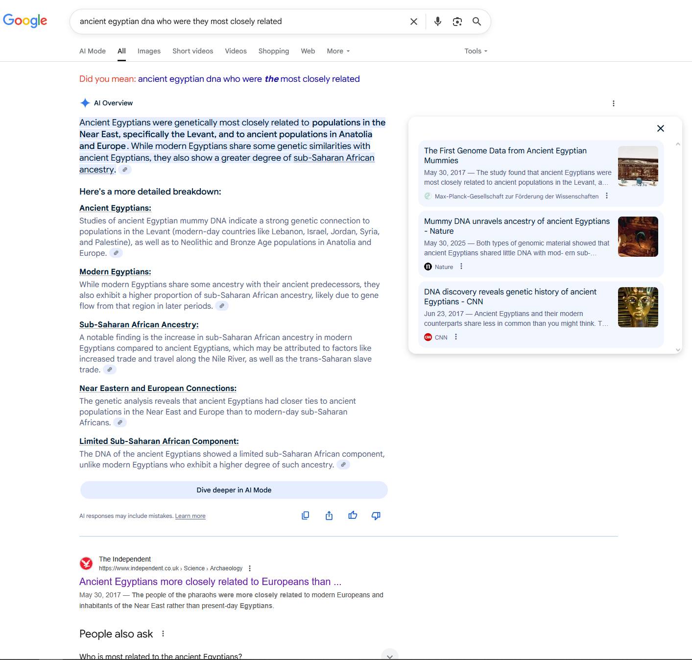
Task: Share the AI Overview
Action: pos(329,515)
